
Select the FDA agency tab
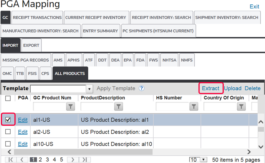point(140,60)
